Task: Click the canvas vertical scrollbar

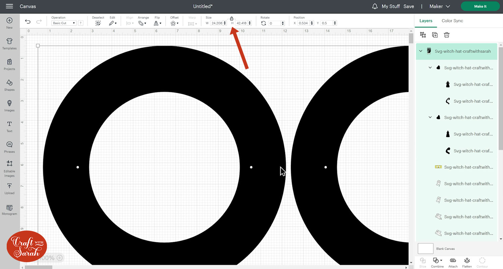Action: tap(411, 39)
